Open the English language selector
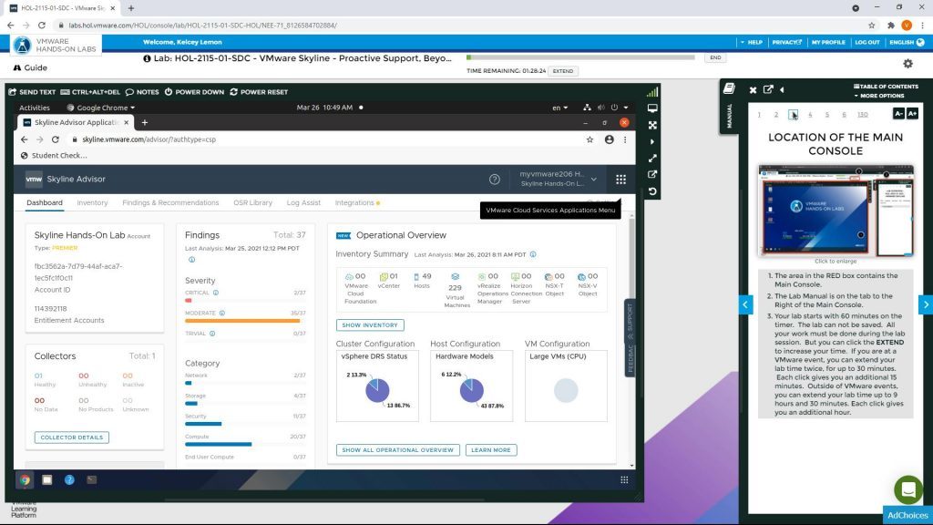 pos(907,42)
